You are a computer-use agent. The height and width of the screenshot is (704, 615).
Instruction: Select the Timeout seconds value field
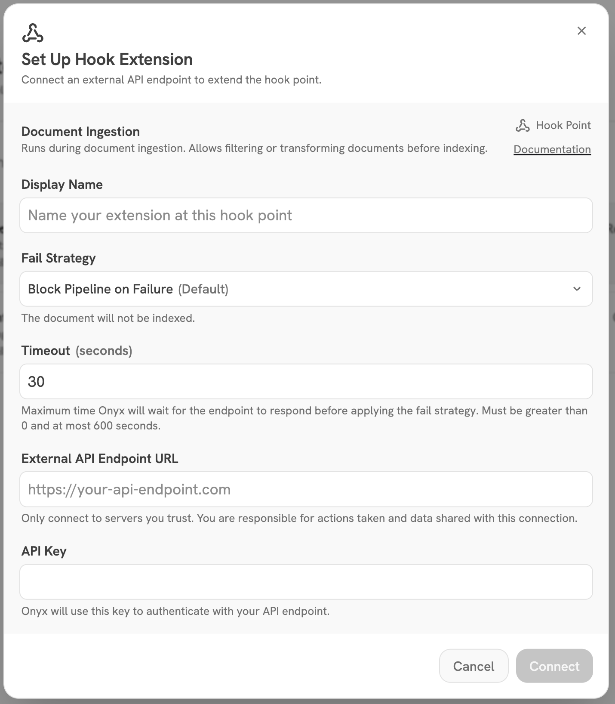[306, 381]
